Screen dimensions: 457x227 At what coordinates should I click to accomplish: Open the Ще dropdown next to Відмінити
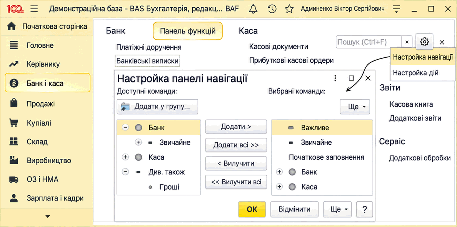coord(337,209)
